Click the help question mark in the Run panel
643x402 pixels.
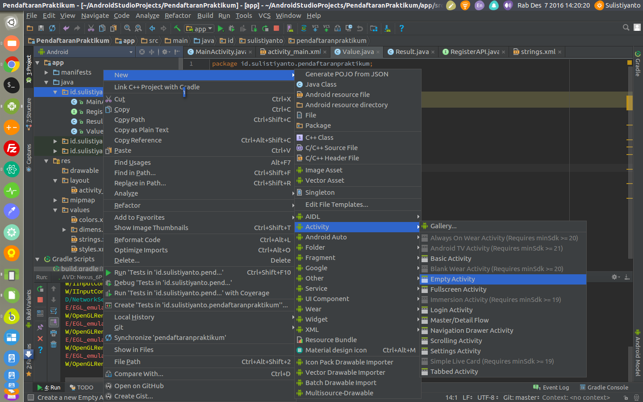point(41,349)
